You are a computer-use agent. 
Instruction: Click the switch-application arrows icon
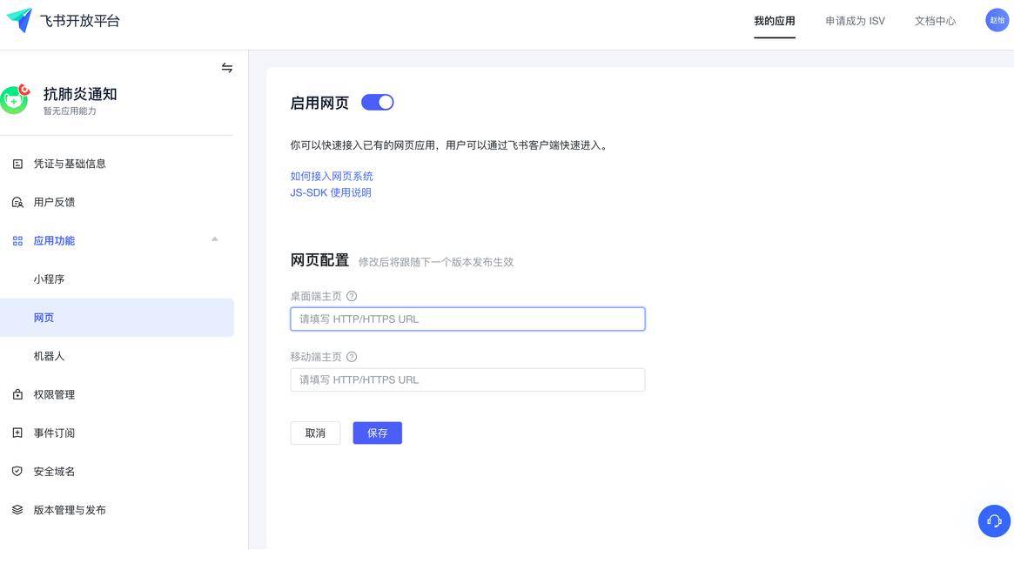pos(226,68)
